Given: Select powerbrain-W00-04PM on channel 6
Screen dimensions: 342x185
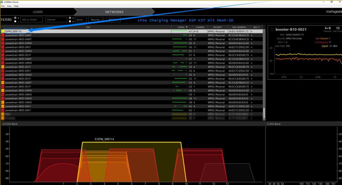Looking at the screenshot, I should point(132,43).
